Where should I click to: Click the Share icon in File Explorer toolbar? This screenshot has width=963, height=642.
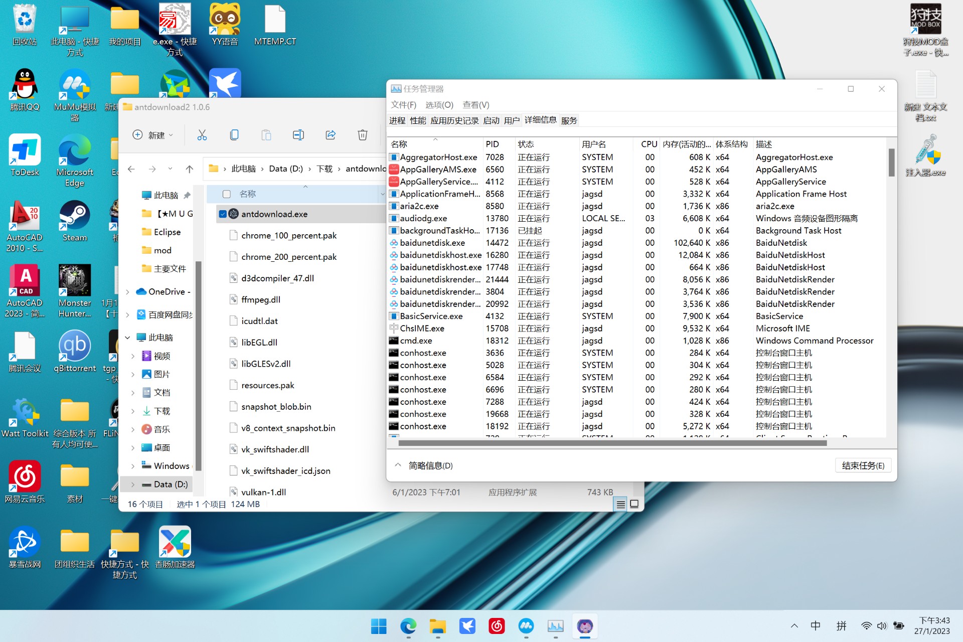331,135
